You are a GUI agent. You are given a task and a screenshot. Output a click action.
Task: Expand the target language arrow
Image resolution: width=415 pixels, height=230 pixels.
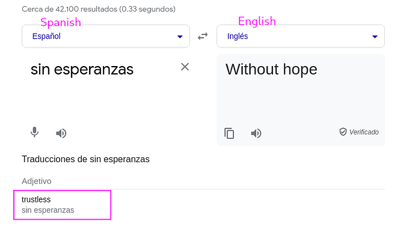tap(375, 37)
